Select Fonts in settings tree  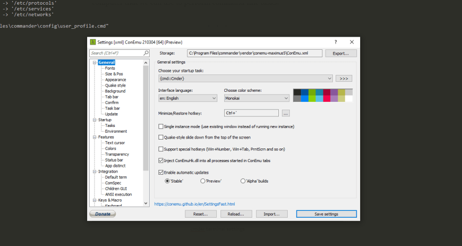[x=110, y=68]
